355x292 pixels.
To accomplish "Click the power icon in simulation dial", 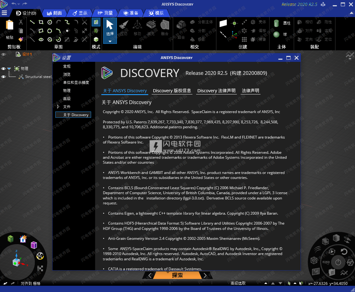I will click(338, 262).
